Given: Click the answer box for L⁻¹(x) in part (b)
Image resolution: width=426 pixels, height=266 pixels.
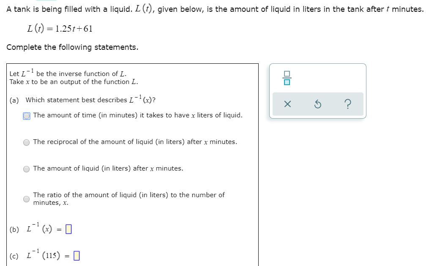Looking at the screenshot, I should 69,228.
